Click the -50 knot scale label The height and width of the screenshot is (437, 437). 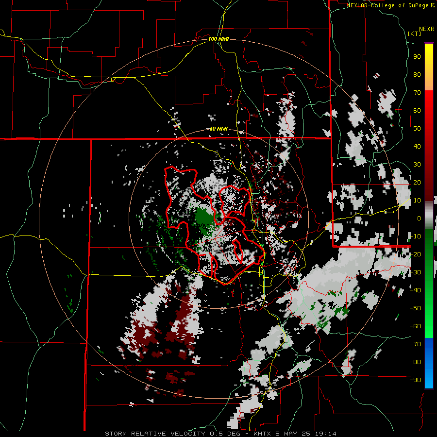pos(415,308)
